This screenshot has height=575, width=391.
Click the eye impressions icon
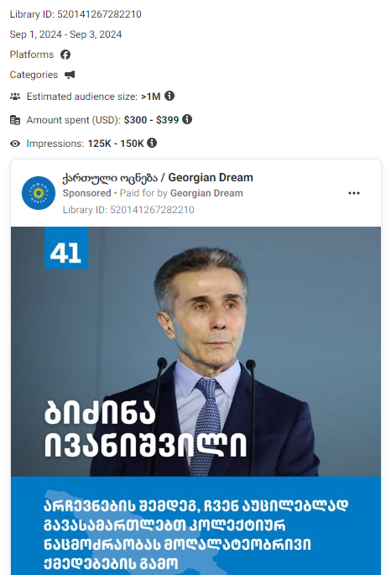15,144
